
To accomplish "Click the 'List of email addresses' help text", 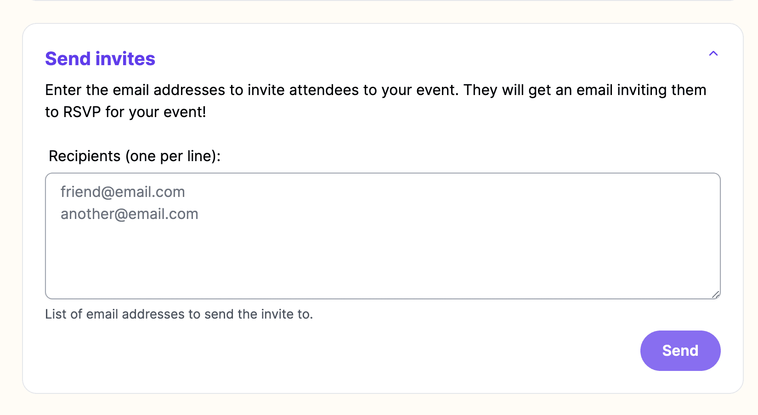I will point(179,314).
